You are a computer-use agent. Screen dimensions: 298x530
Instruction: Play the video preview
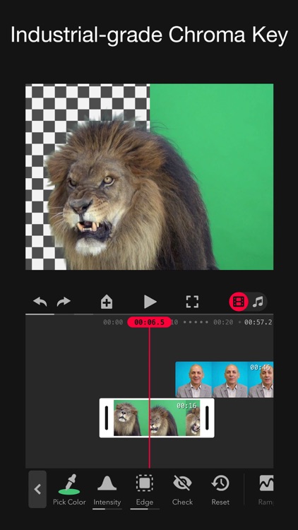[x=150, y=302]
